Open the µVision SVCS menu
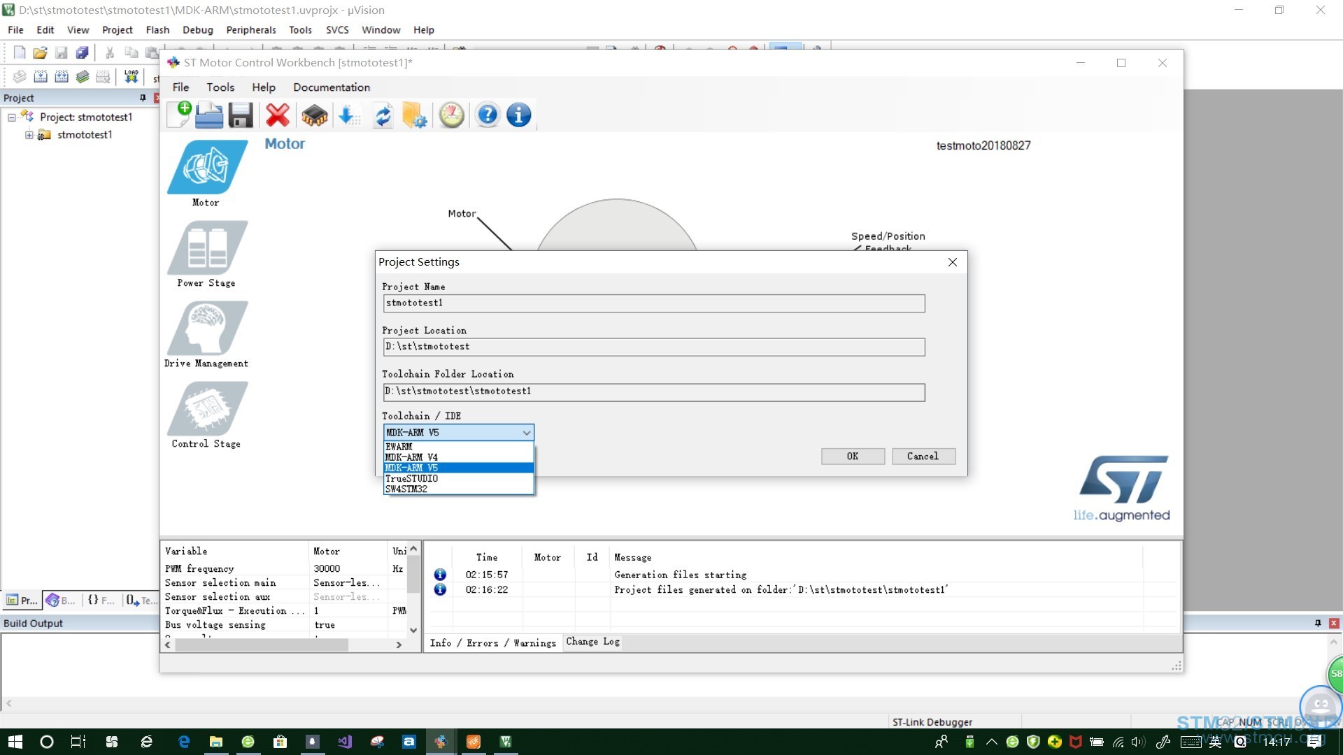This screenshot has height=755, width=1343. (x=337, y=30)
